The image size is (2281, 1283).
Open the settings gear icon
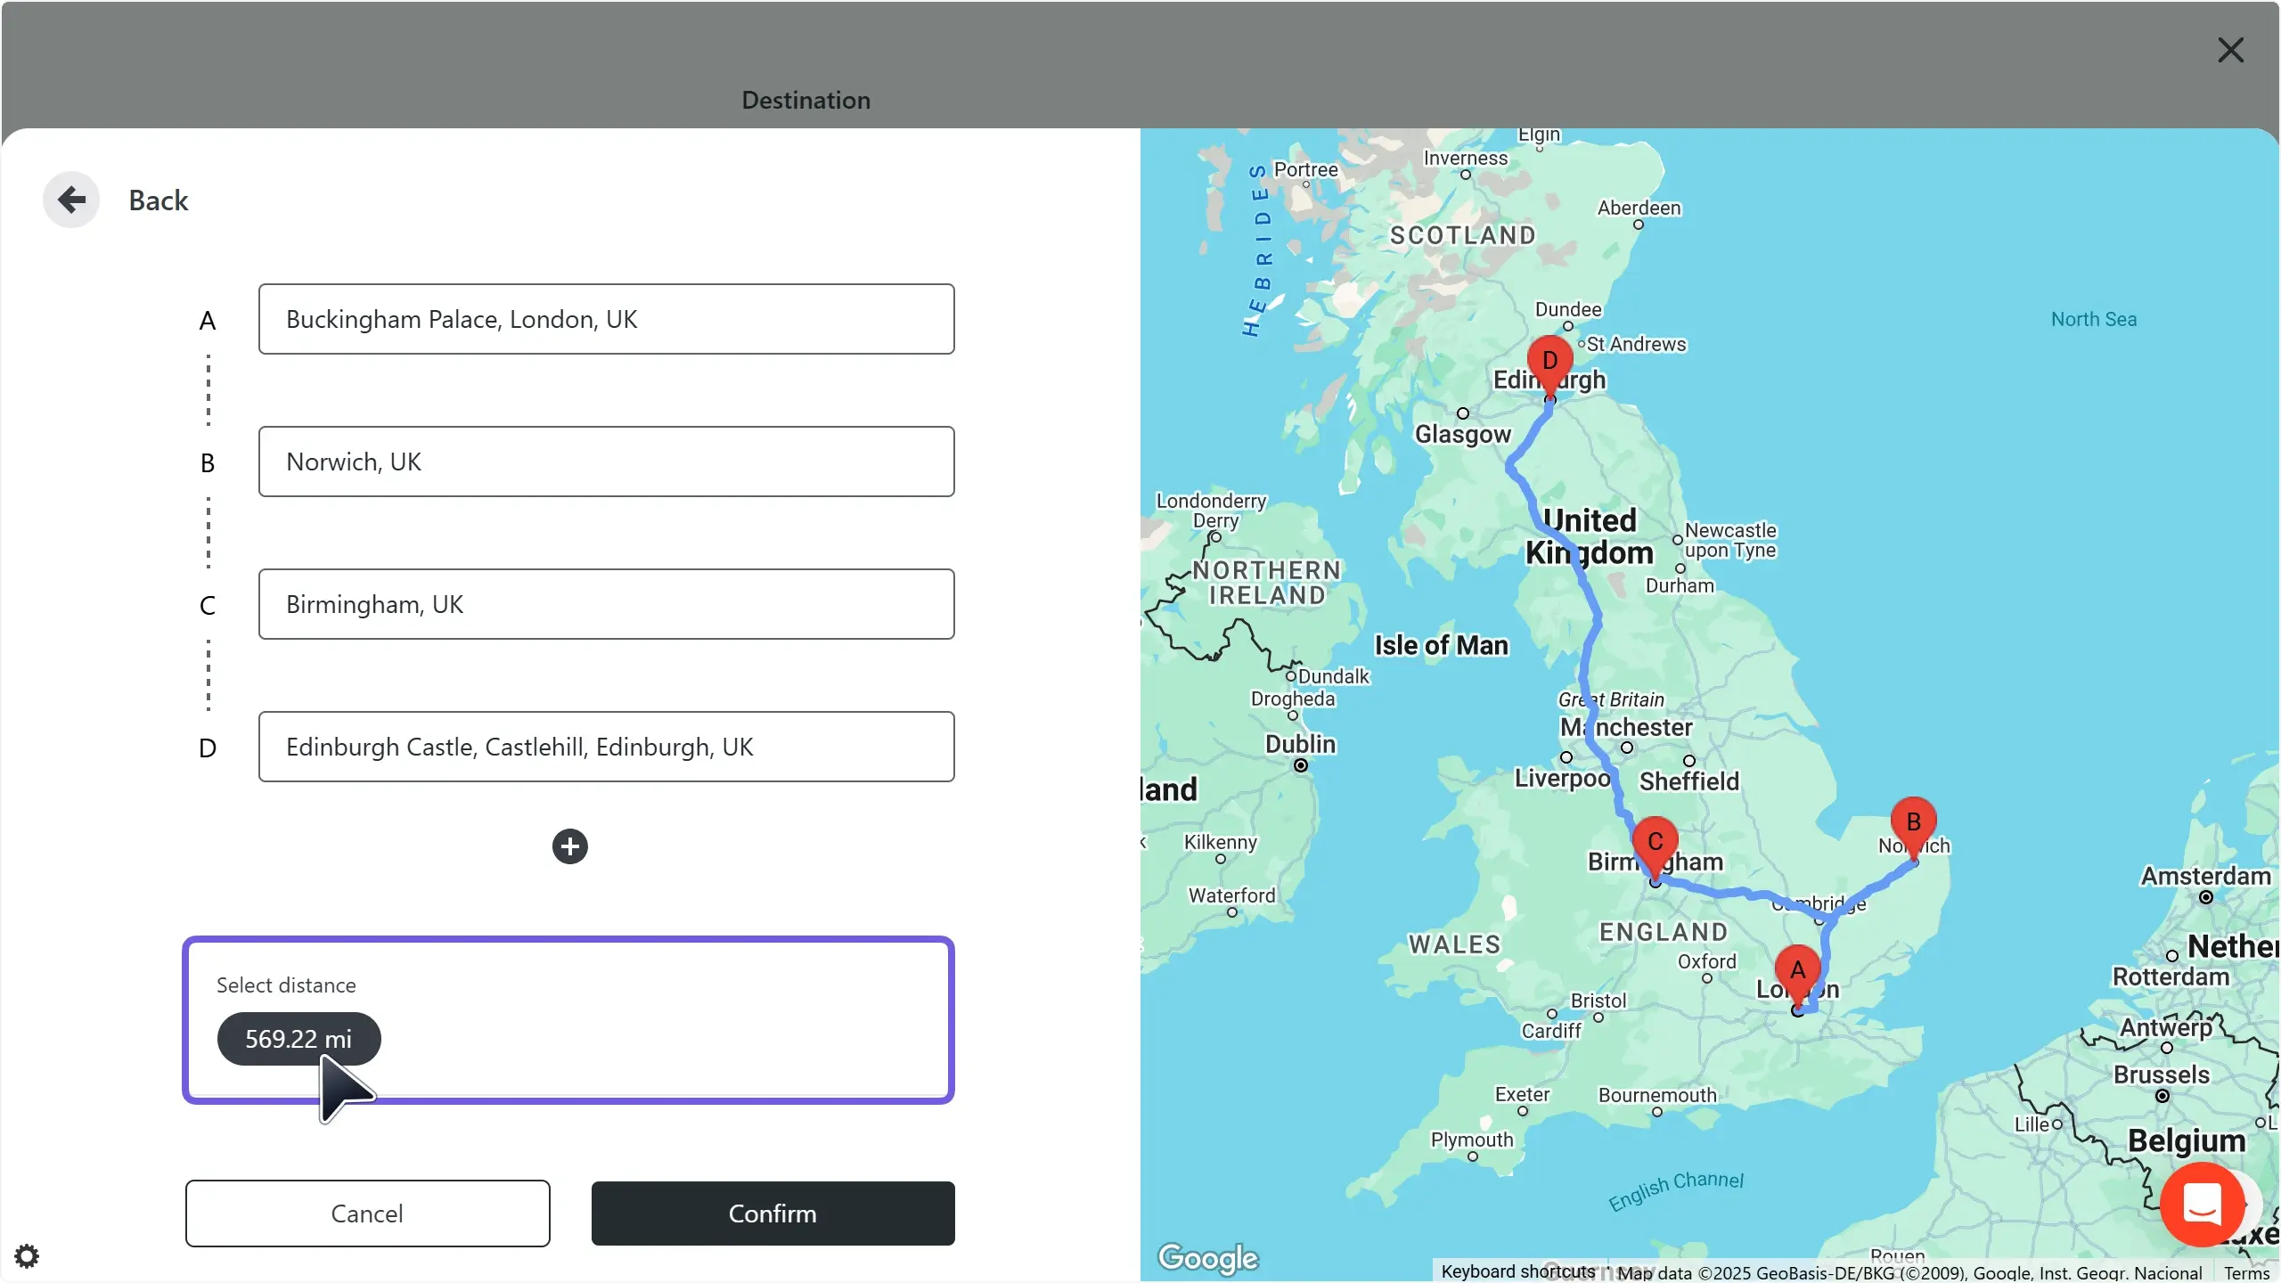tap(27, 1256)
